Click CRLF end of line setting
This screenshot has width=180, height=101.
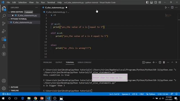point(141,94)
